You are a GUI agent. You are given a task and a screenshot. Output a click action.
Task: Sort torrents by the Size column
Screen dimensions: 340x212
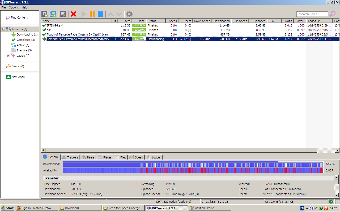[x=125, y=21]
